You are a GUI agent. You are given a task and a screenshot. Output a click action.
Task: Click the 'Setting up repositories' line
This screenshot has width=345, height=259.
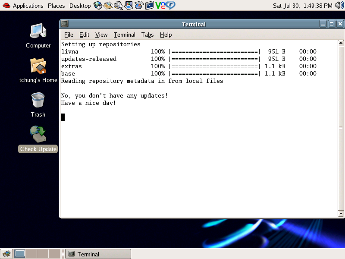[x=101, y=44]
